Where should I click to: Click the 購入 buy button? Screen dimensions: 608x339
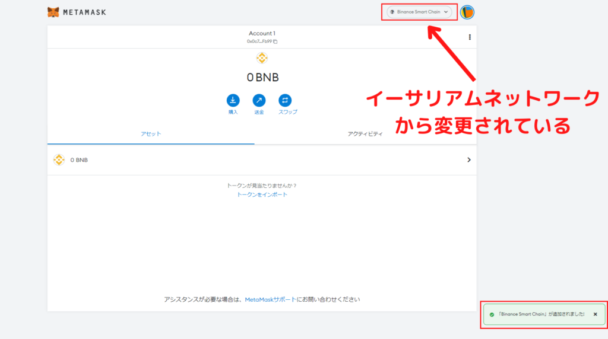(x=233, y=104)
